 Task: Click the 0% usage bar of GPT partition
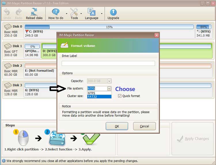pos(32,46)
